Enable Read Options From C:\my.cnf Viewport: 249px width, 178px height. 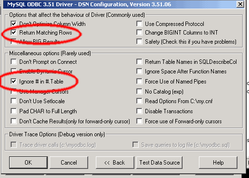(x=139, y=101)
